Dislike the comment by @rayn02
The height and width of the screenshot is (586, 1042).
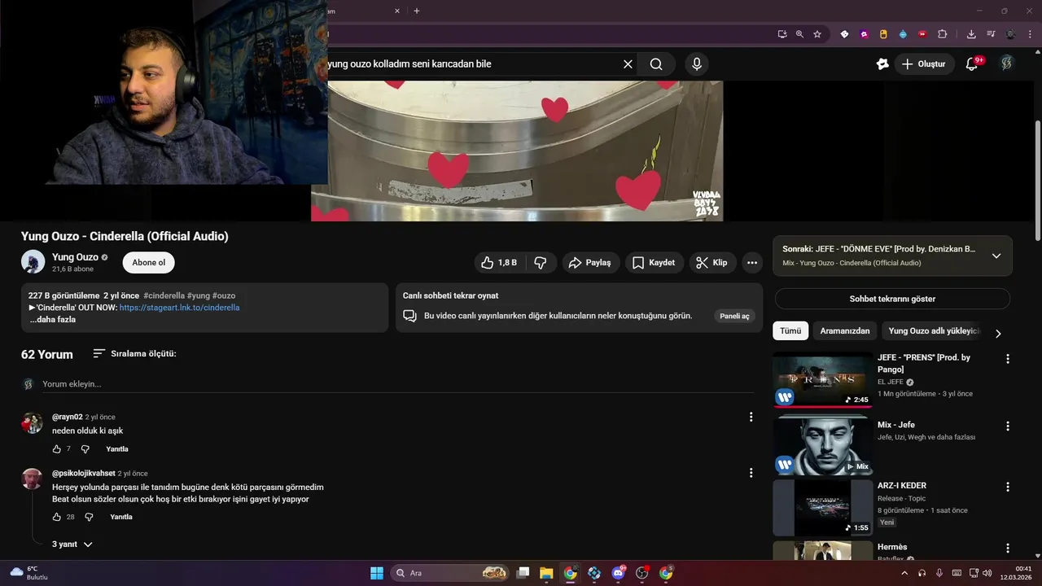85,449
